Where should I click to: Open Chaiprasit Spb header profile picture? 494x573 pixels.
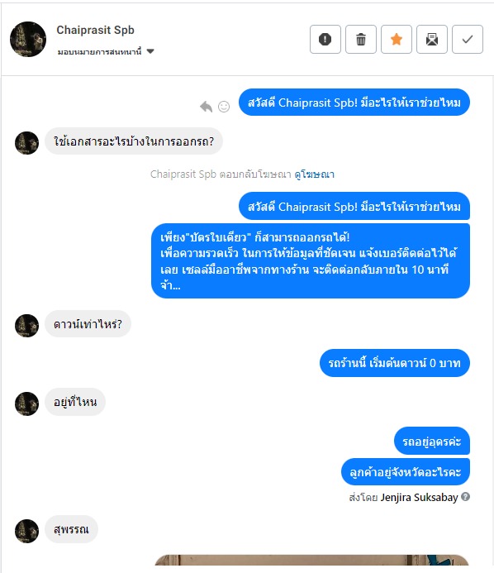[x=28, y=39]
